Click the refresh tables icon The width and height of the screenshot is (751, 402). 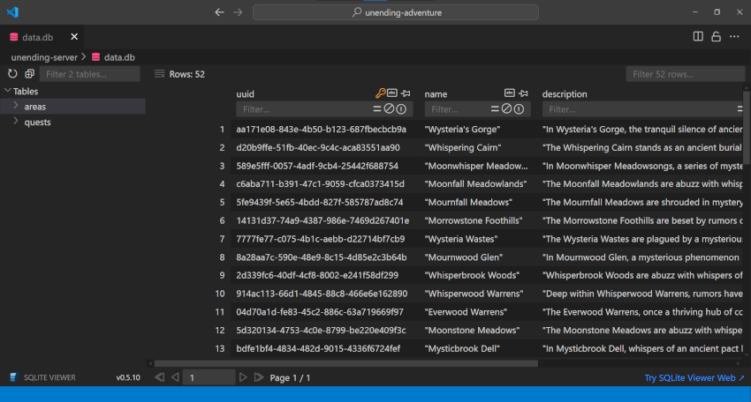pyautogui.click(x=12, y=74)
